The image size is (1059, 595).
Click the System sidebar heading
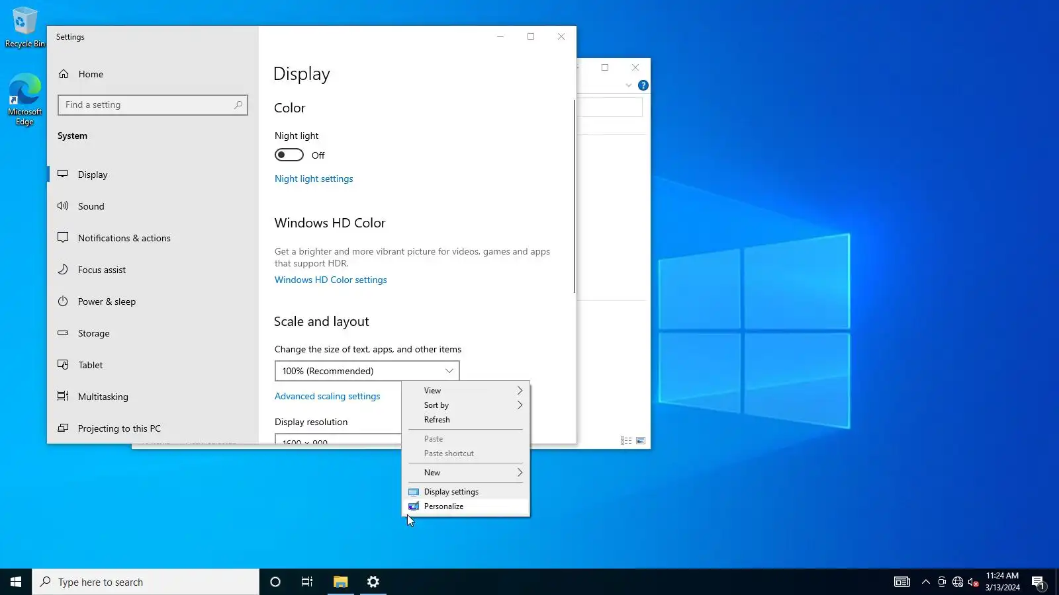[72, 136]
